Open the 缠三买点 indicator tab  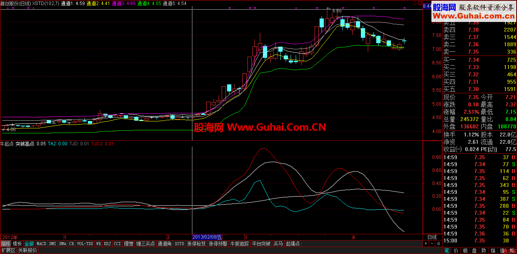[x=145, y=244]
